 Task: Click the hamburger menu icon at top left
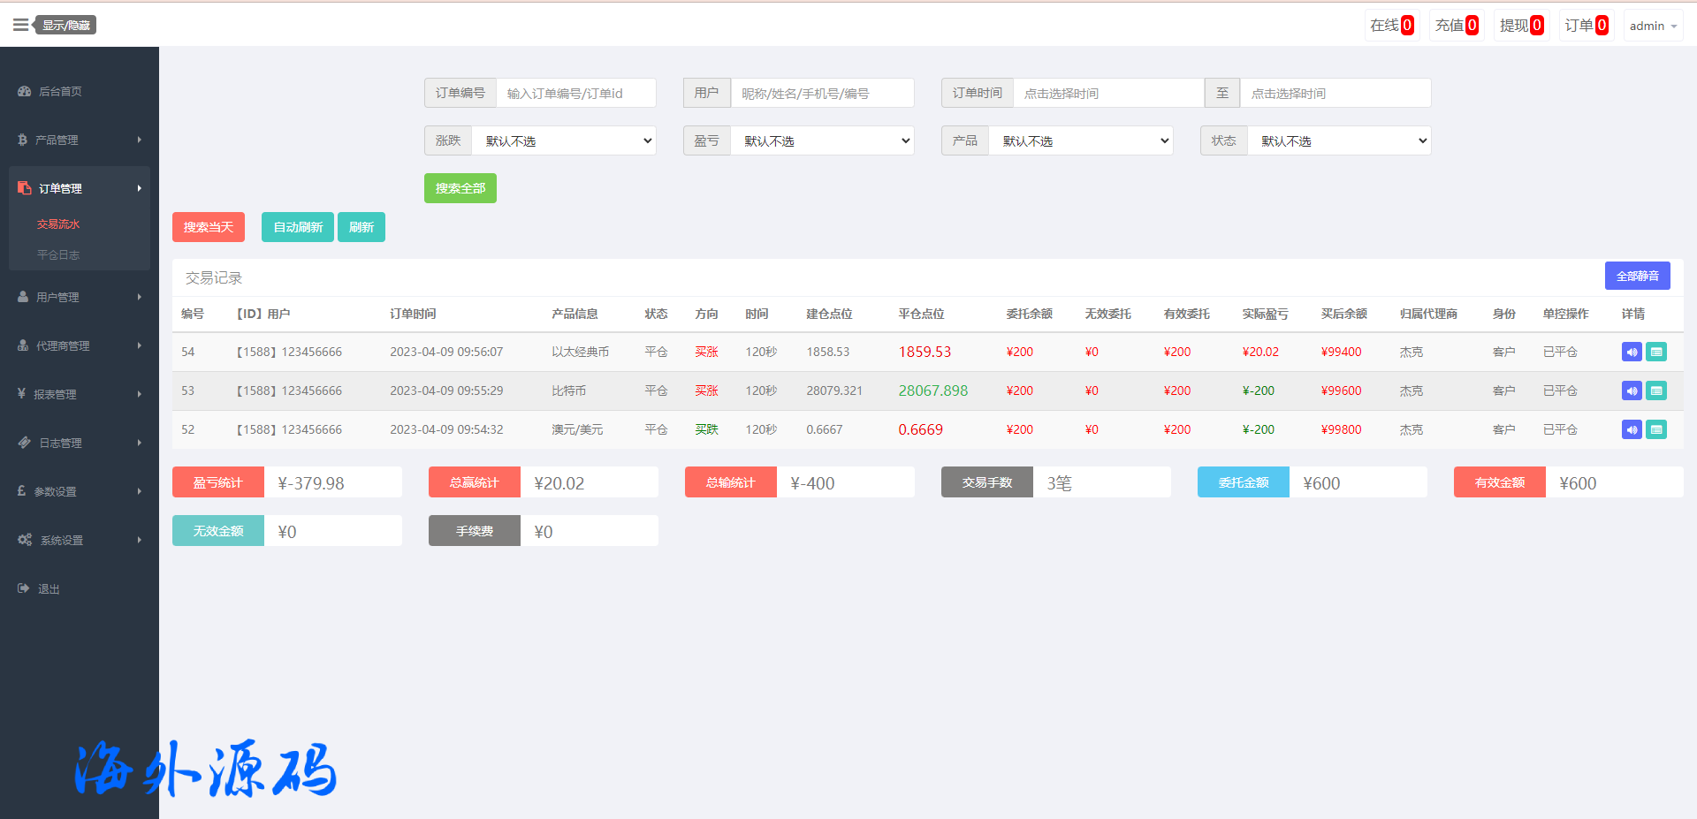tap(20, 25)
